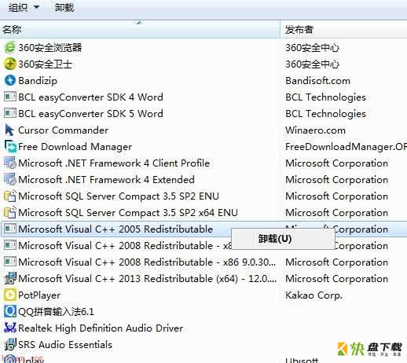Screen dimensions: 407x363
Task: Click BCL Technologies beside SDK 5 Word
Action: pos(325,114)
